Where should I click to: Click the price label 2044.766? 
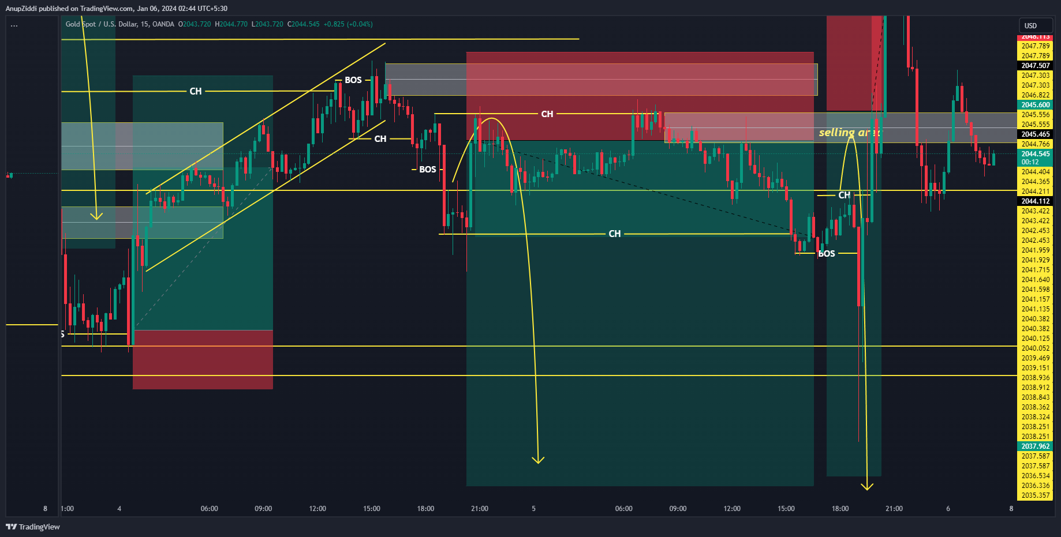(x=1036, y=144)
